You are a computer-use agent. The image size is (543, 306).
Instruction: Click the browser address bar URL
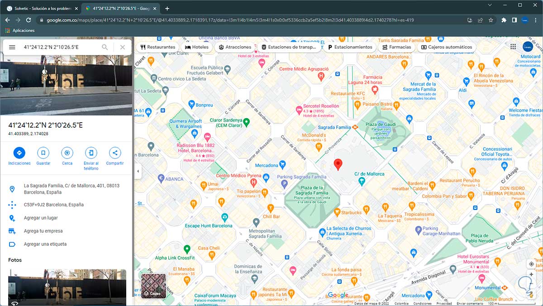230,20
